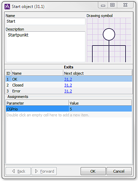Viewport: 138px width, 181px height.
Task: Maximize the Start object window
Action: click(112, 5)
